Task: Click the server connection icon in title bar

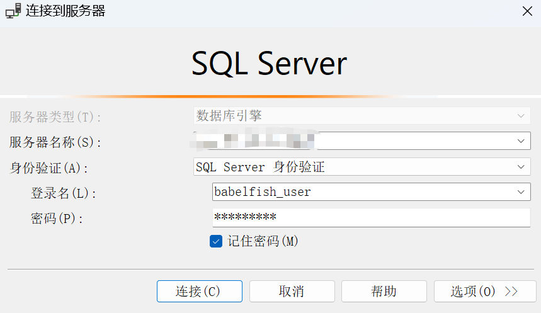Action: (x=13, y=11)
